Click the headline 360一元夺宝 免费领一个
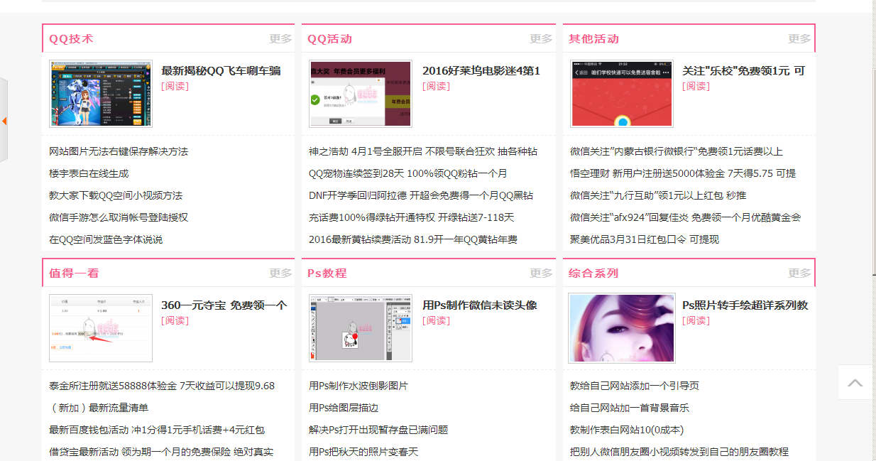The width and height of the screenshot is (876, 461). pos(224,305)
